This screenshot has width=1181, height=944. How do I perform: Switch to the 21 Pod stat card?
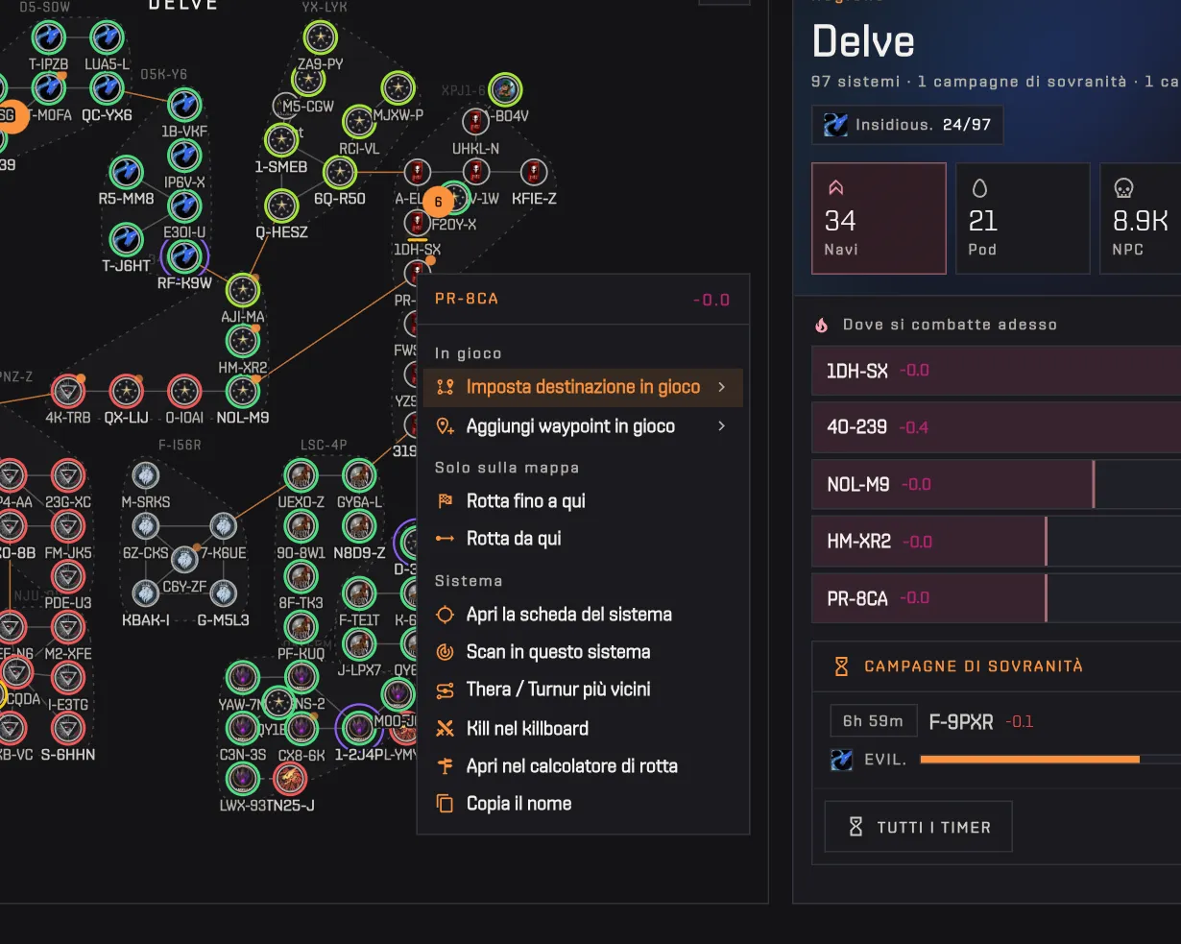(1023, 219)
